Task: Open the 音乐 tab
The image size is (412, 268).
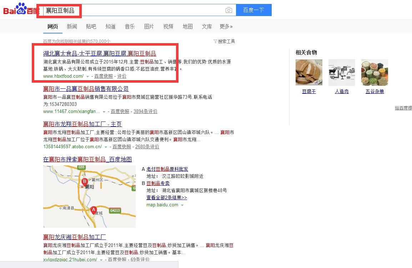Action: click(130, 26)
